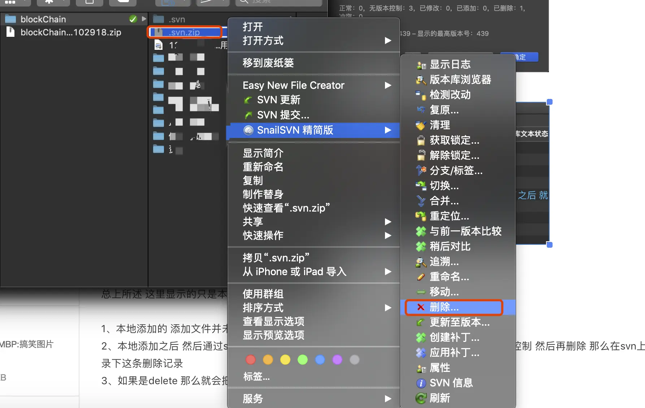645x408 pixels.
Task: Click the Check for Modifications icon (检测改动)
Action: click(421, 95)
